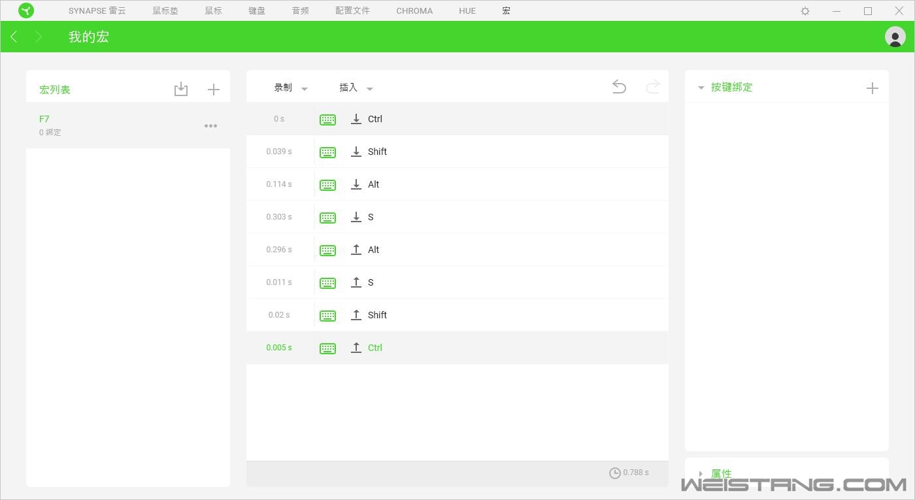Click the key-down arrow icon beside Shift
This screenshot has width=915, height=500.
pos(356,151)
